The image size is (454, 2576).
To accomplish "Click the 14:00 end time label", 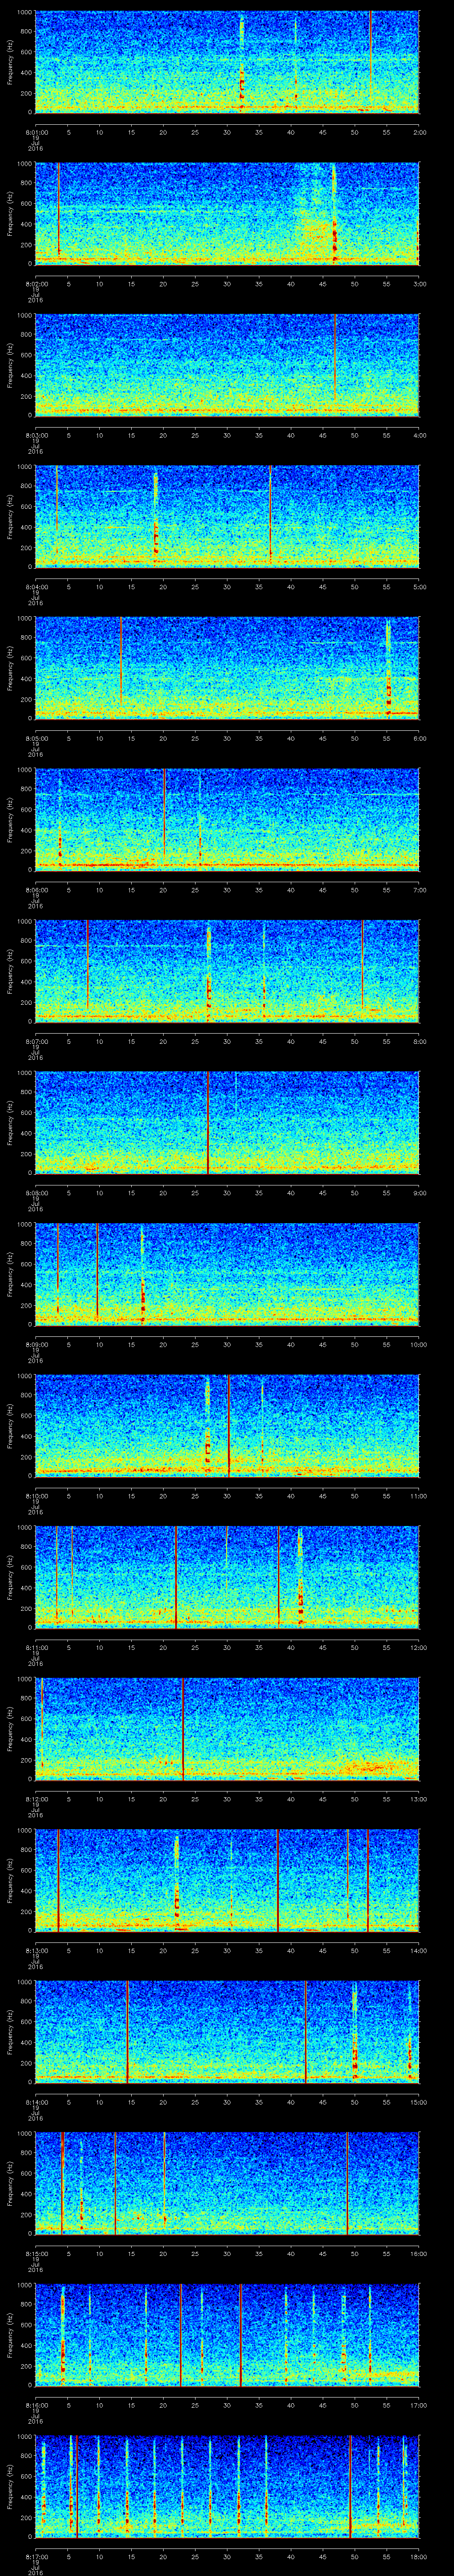I will point(418,1951).
